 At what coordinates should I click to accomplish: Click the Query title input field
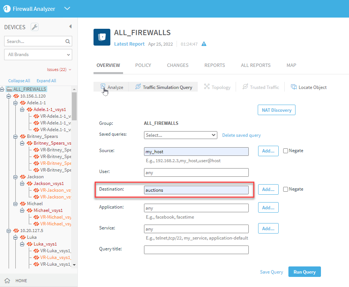196,250
